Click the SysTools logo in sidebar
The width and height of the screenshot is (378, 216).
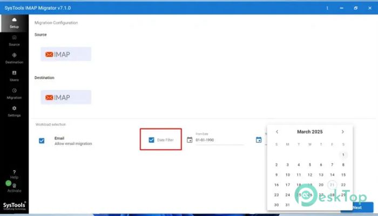(x=14, y=206)
